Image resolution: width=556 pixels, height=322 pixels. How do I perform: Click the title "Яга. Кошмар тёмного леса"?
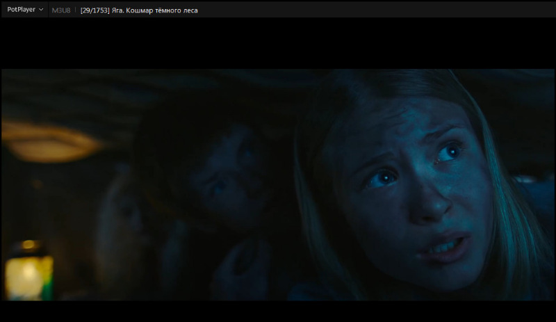coord(154,10)
